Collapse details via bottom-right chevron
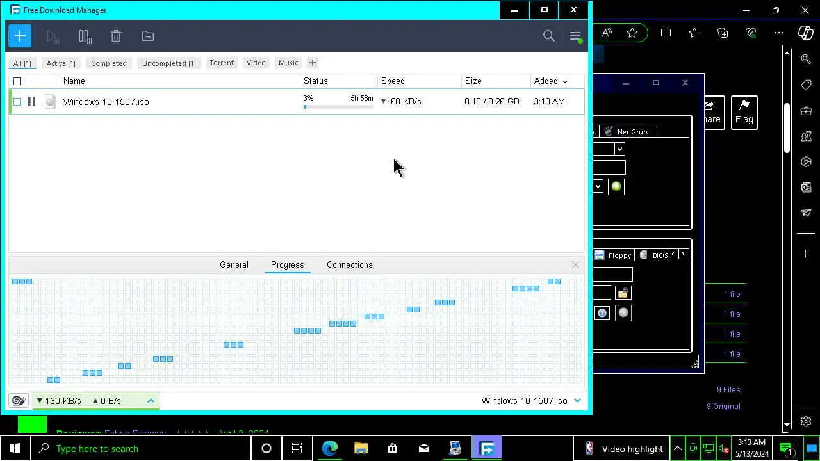820x461 pixels. 577,401
